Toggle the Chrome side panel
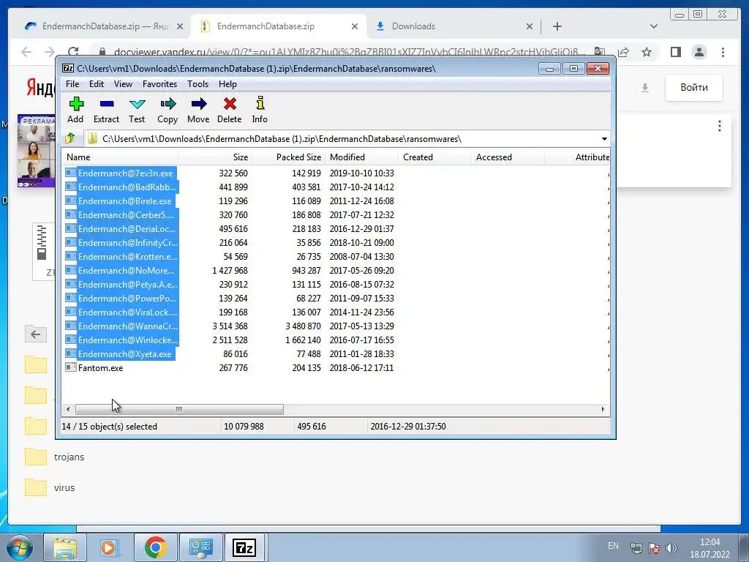The height and width of the screenshot is (562, 749). 675,52
